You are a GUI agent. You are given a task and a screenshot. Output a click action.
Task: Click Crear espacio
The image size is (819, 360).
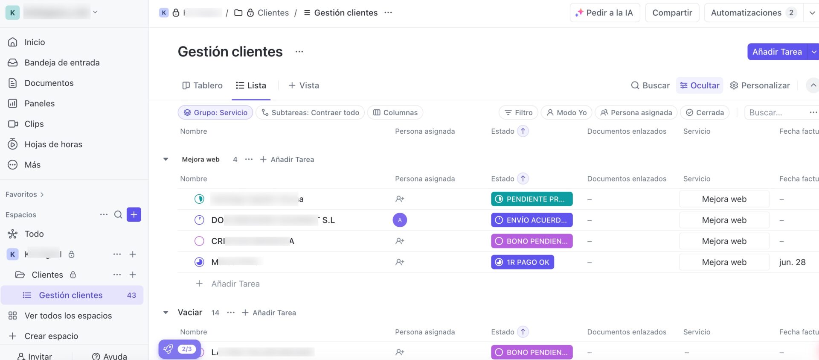click(43, 336)
